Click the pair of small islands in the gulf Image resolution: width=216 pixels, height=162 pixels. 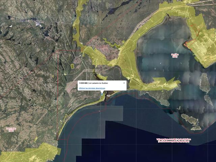click(x=191, y=122)
